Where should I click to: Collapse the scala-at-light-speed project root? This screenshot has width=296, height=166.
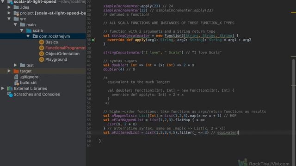pyautogui.click(x=3, y=2)
